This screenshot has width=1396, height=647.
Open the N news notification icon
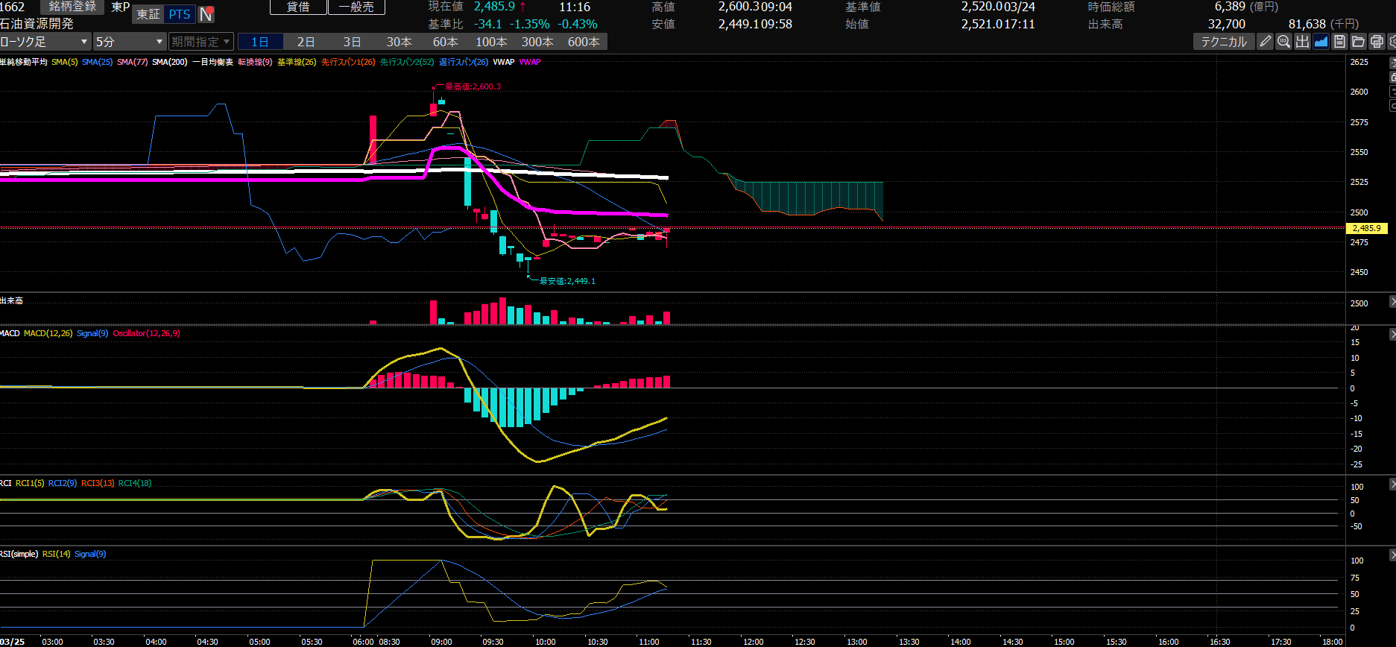click(x=206, y=14)
